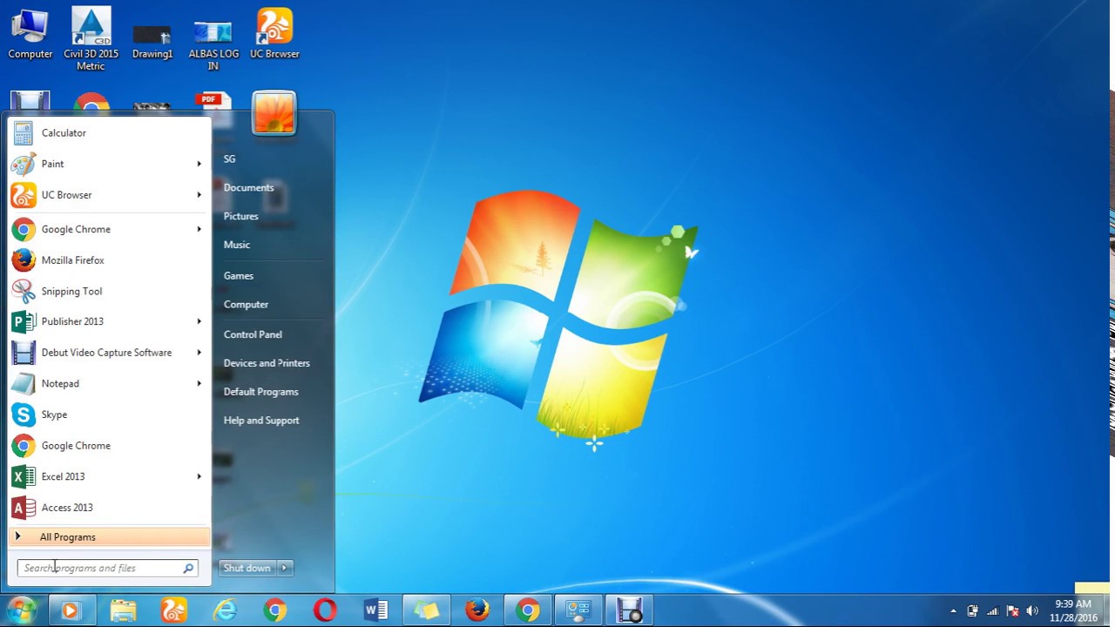Viewport: 1115px width, 627px height.
Task: Click the Opera icon on the taskbar
Action: (325, 610)
